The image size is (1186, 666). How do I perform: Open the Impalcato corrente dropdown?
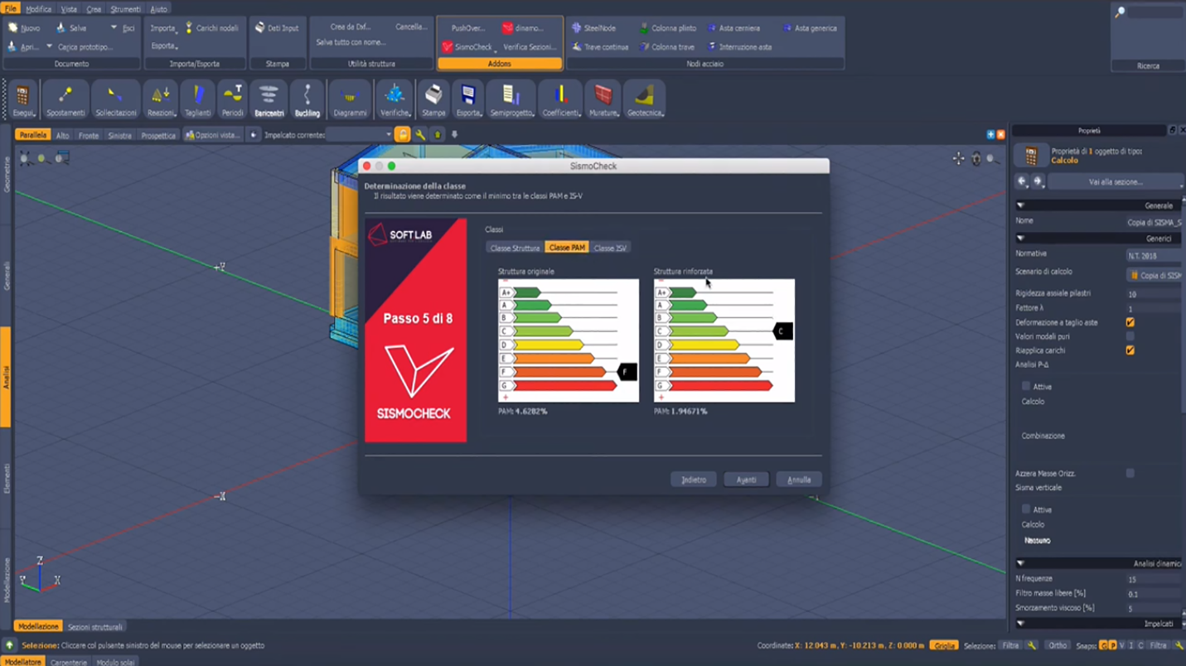coord(360,135)
